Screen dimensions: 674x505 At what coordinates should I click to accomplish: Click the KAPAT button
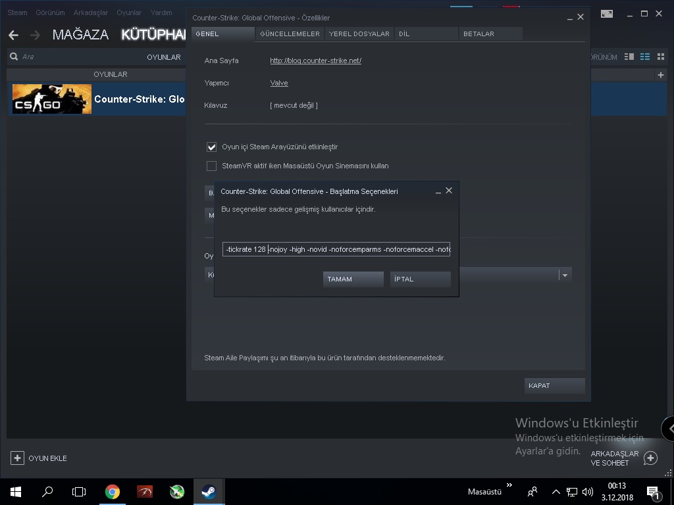(554, 385)
